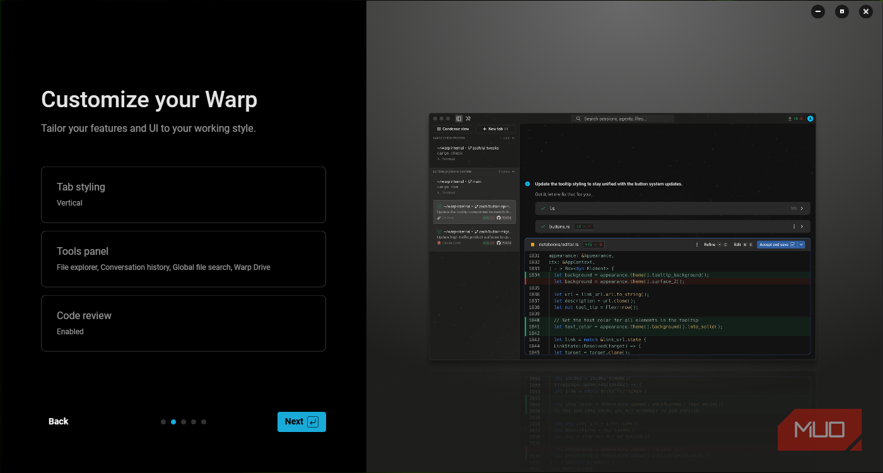Go back to the previous step
This screenshot has width=883, height=473.
point(58,421)
